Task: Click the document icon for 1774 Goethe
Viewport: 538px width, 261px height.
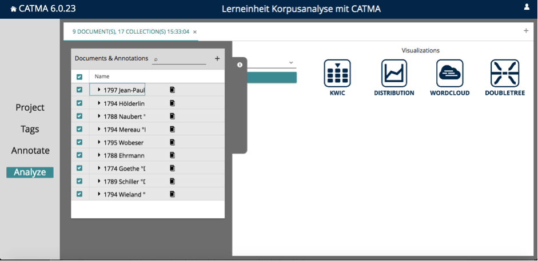Action: pyautogui.click(x=172, y=168)
